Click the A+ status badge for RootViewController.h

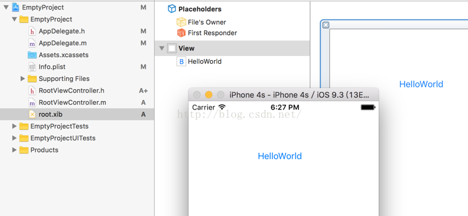[x=143, y=90]
